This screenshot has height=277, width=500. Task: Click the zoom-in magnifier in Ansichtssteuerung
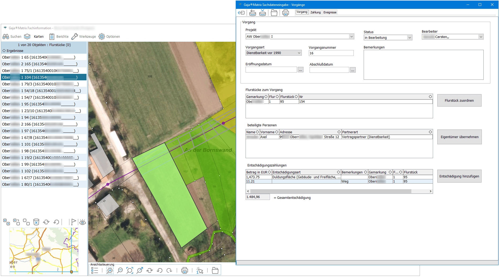(x=110, y=271)
